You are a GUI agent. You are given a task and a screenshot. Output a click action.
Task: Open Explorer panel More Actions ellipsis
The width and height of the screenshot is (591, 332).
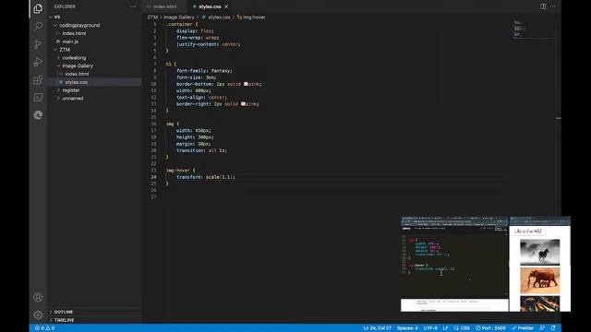pos(133,6)
